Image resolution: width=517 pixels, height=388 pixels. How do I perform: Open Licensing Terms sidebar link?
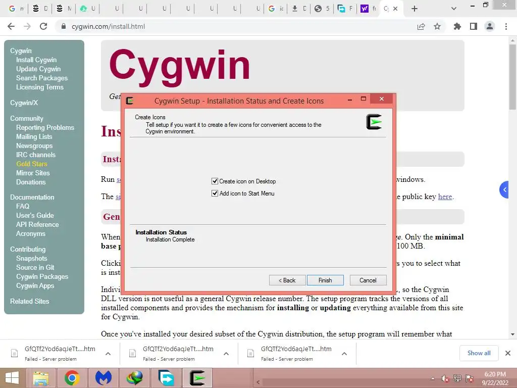click(x=39, y=87)
